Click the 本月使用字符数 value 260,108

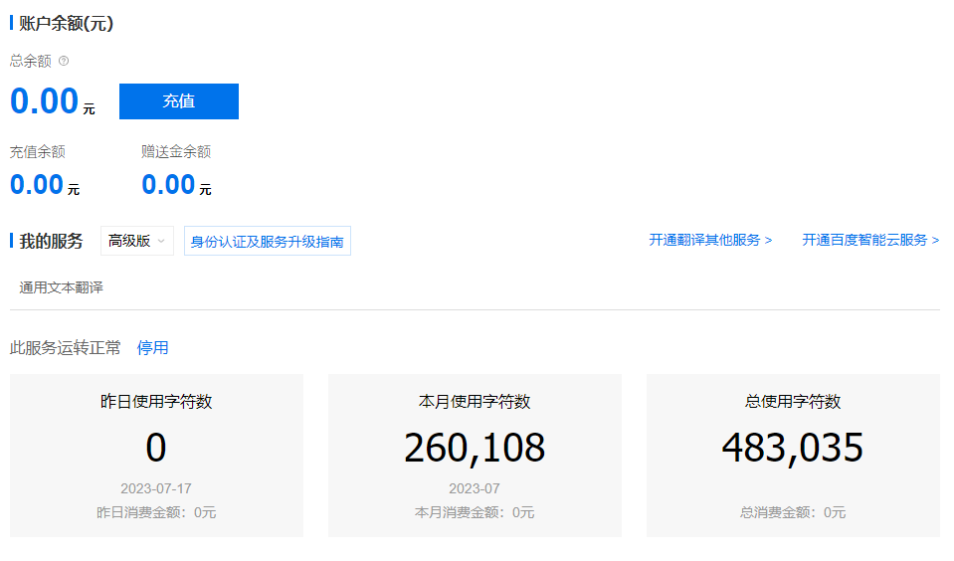click(475, 448)
